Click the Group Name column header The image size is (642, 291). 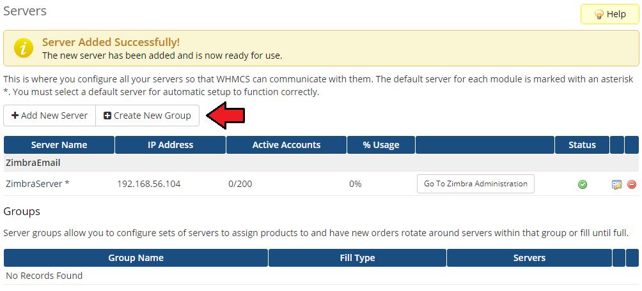click(136, 258)
